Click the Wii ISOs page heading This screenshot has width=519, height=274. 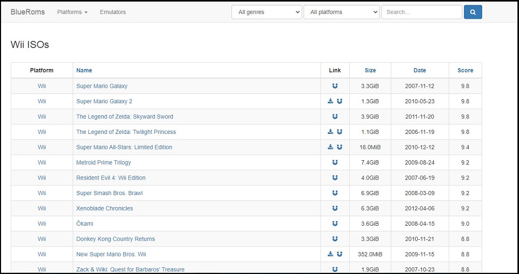pyautogui.click(x=30, y=44)
